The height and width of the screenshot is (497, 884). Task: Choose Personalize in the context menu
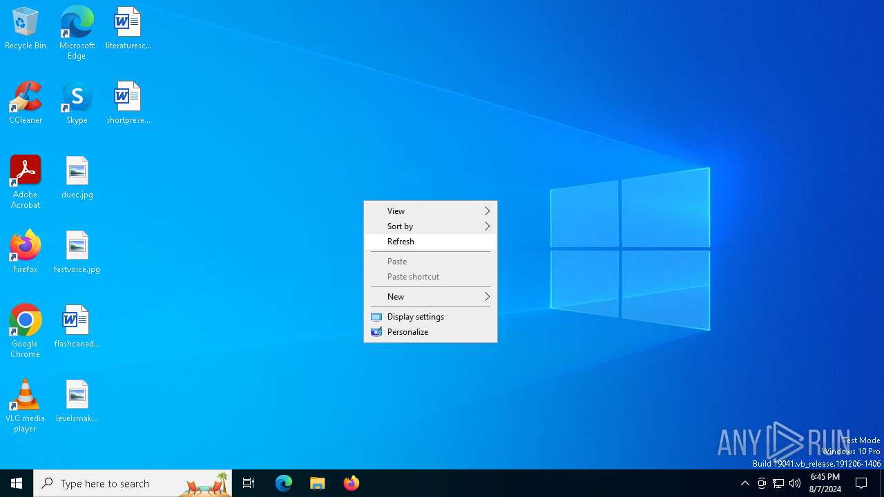click(430, 332)
